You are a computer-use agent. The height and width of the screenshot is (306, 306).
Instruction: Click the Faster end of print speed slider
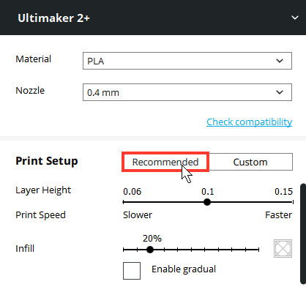point(279,215)
